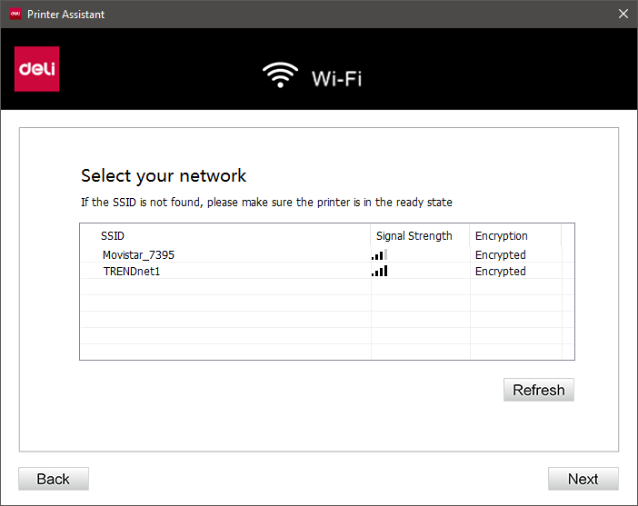The height and width of the screenshot is (506, 638).
Task: Click Encrypted status for TRENDnet1
Action: [500, 271]
